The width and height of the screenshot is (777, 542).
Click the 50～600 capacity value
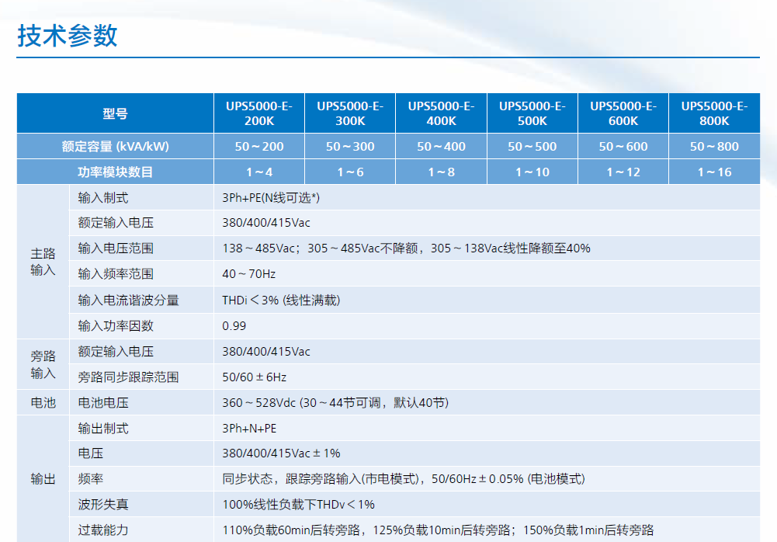pos(623,146)
